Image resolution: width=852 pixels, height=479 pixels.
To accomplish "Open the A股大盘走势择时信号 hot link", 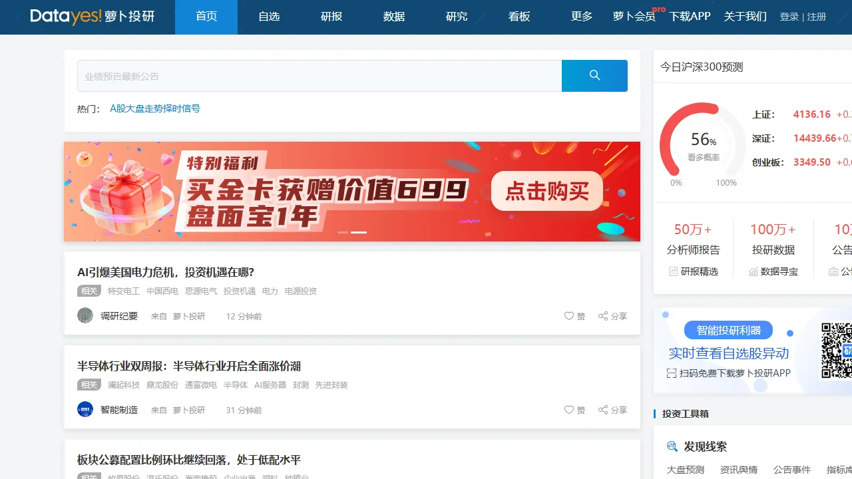I will point(154,108).
